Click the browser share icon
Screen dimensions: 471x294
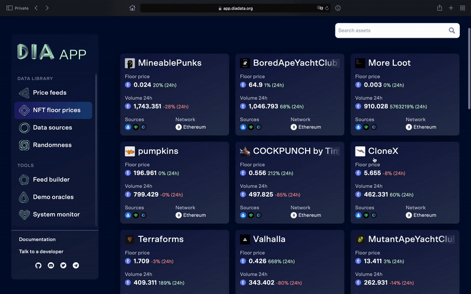439,8
